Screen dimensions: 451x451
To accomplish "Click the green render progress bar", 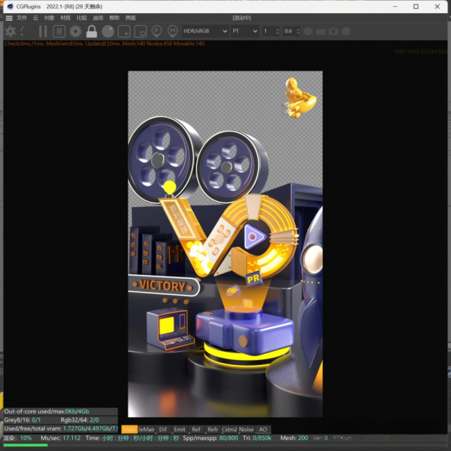I will click(24, 445).
